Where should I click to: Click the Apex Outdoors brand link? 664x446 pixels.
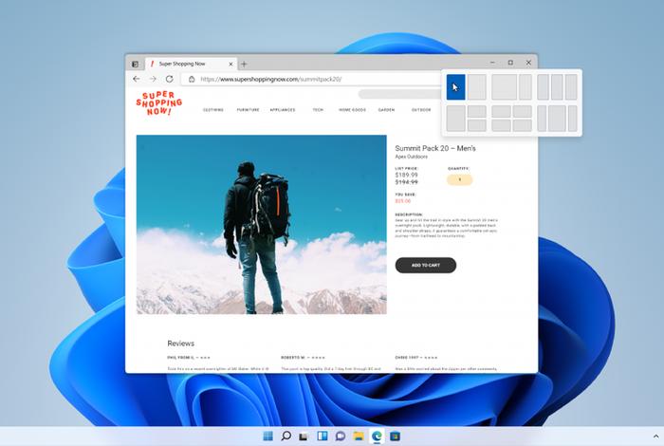coord(411,157)
